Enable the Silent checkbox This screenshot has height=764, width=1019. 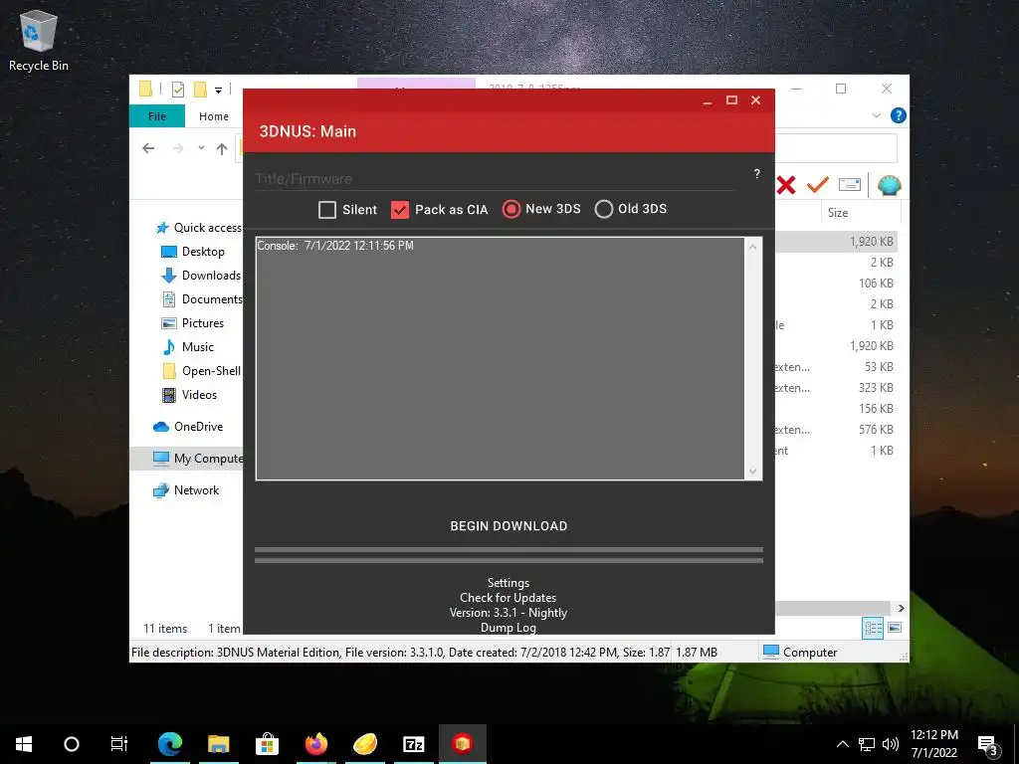327,210
